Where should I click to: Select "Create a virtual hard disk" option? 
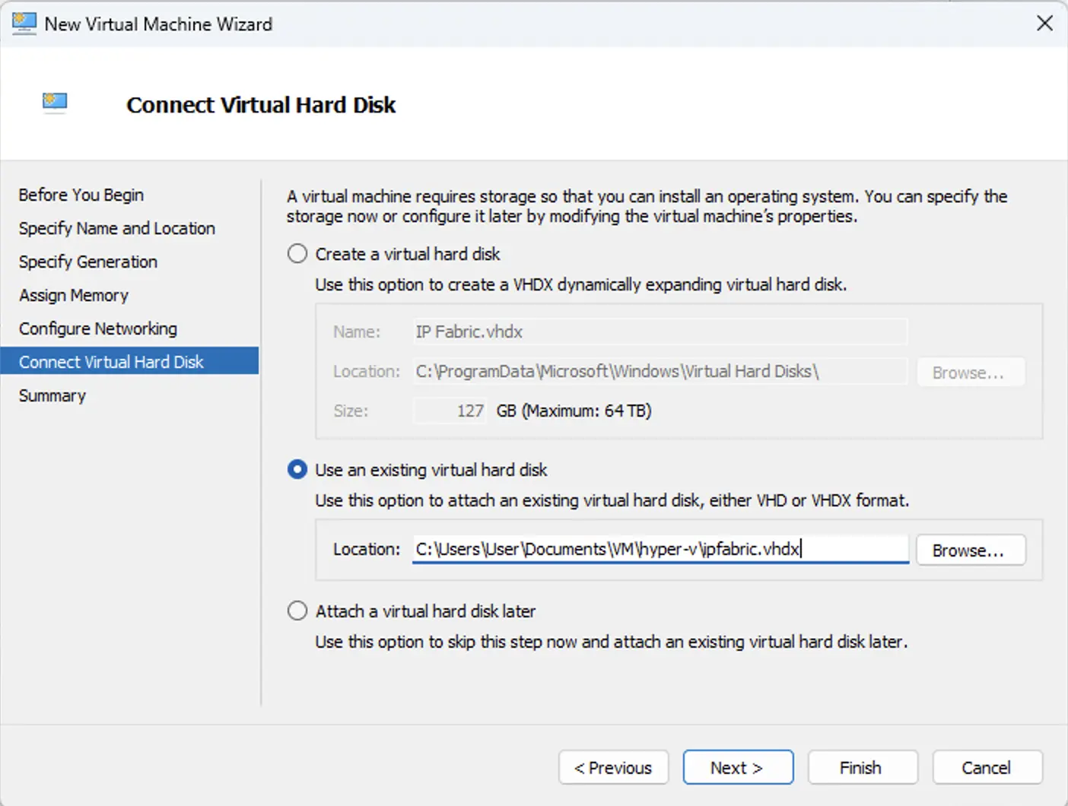tap(297, 253)
